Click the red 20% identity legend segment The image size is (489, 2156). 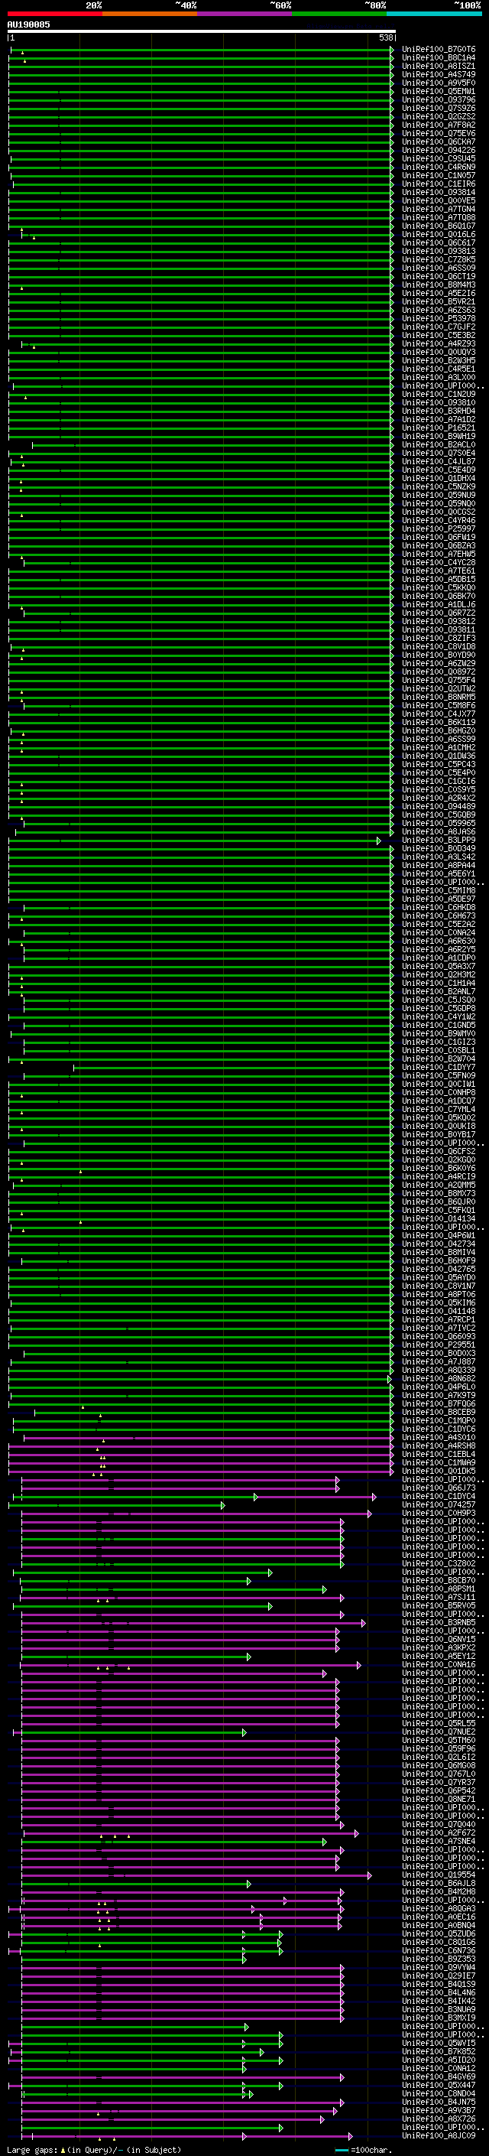pyautogui.click(x=54, y=14)
